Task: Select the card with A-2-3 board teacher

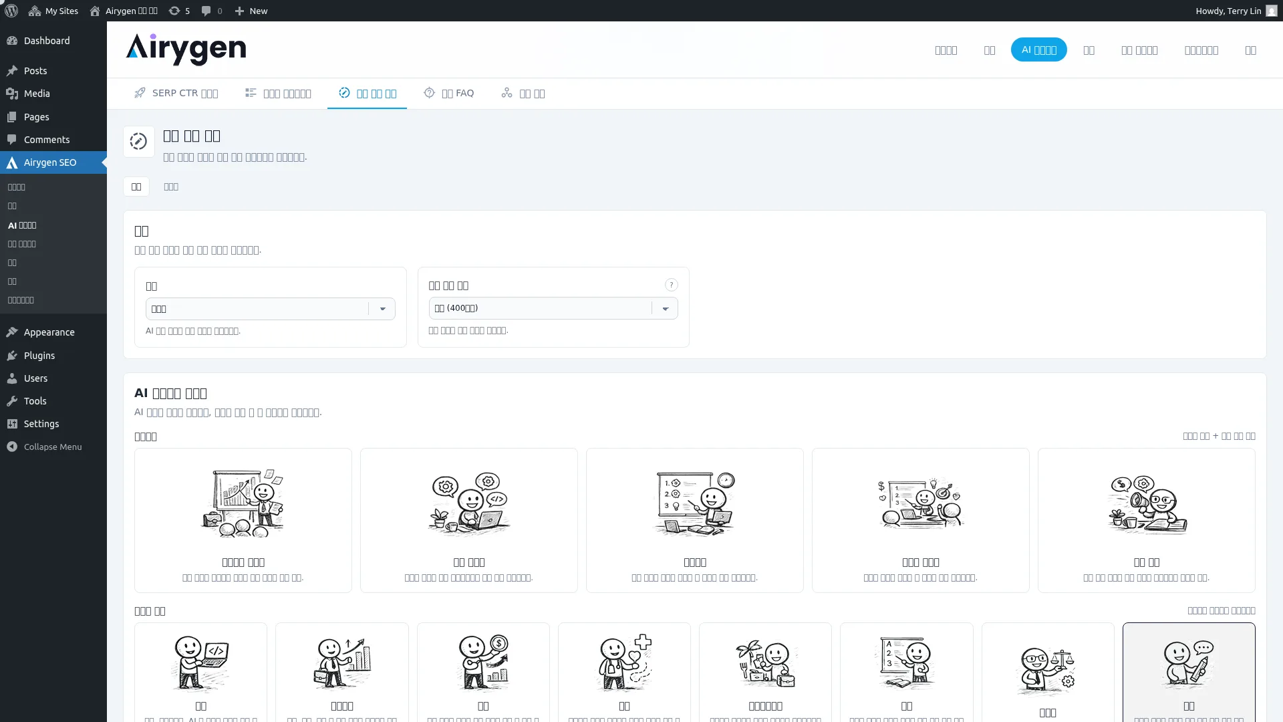Action: 907,672
